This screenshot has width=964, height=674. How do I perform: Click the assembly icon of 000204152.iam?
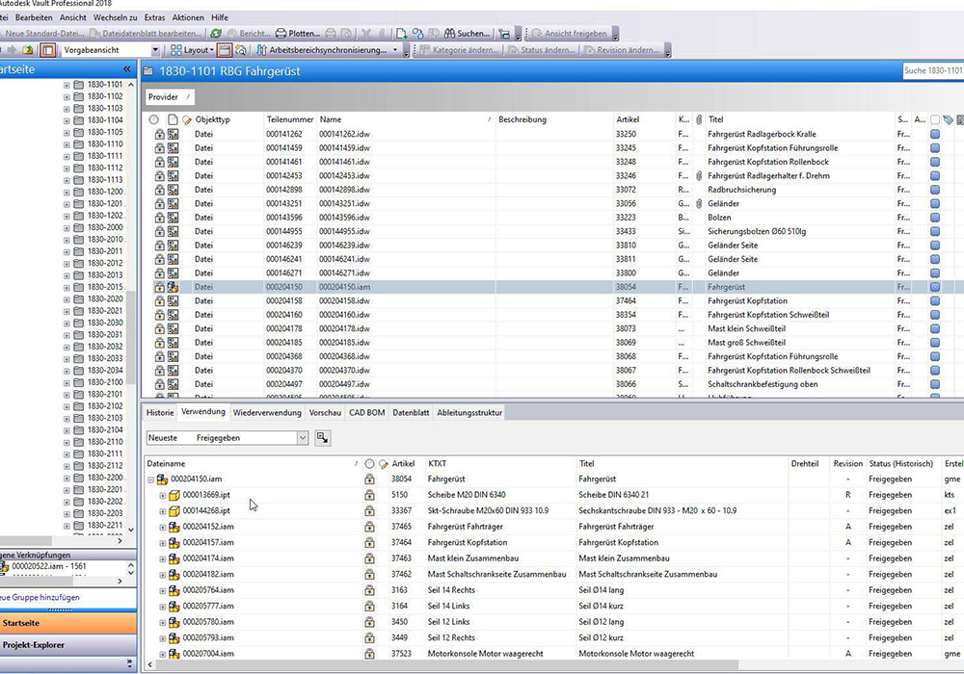point(174,527)
